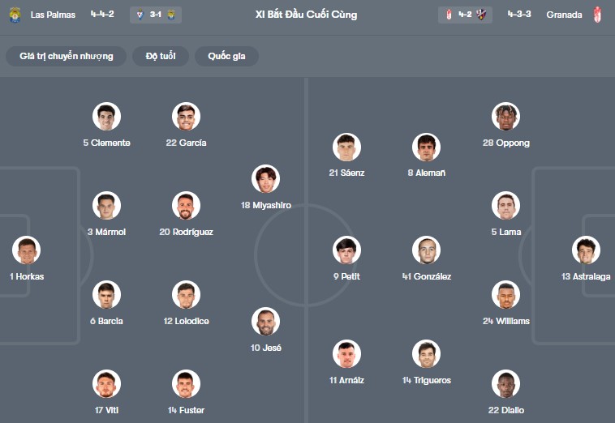Click goalkeeper Horkas's player photo

(26, 250)
